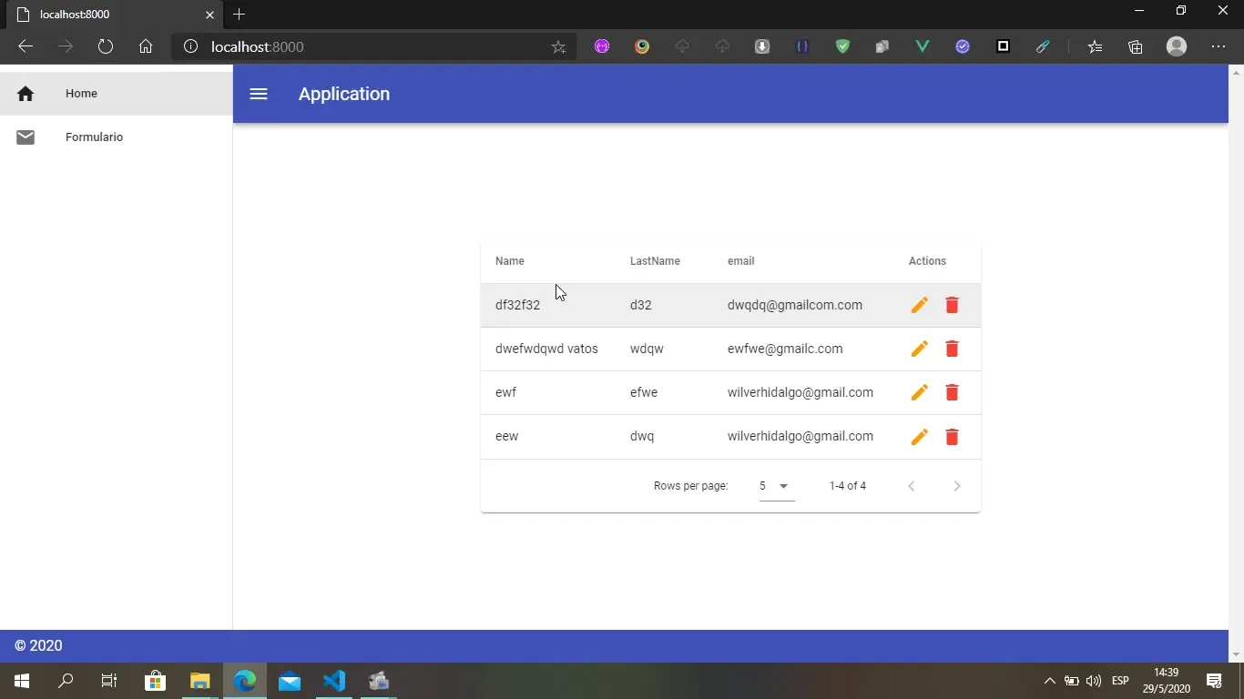Click the page vertical scrollbar
Screen dimensions: 1244x699
coord(1237,364)
